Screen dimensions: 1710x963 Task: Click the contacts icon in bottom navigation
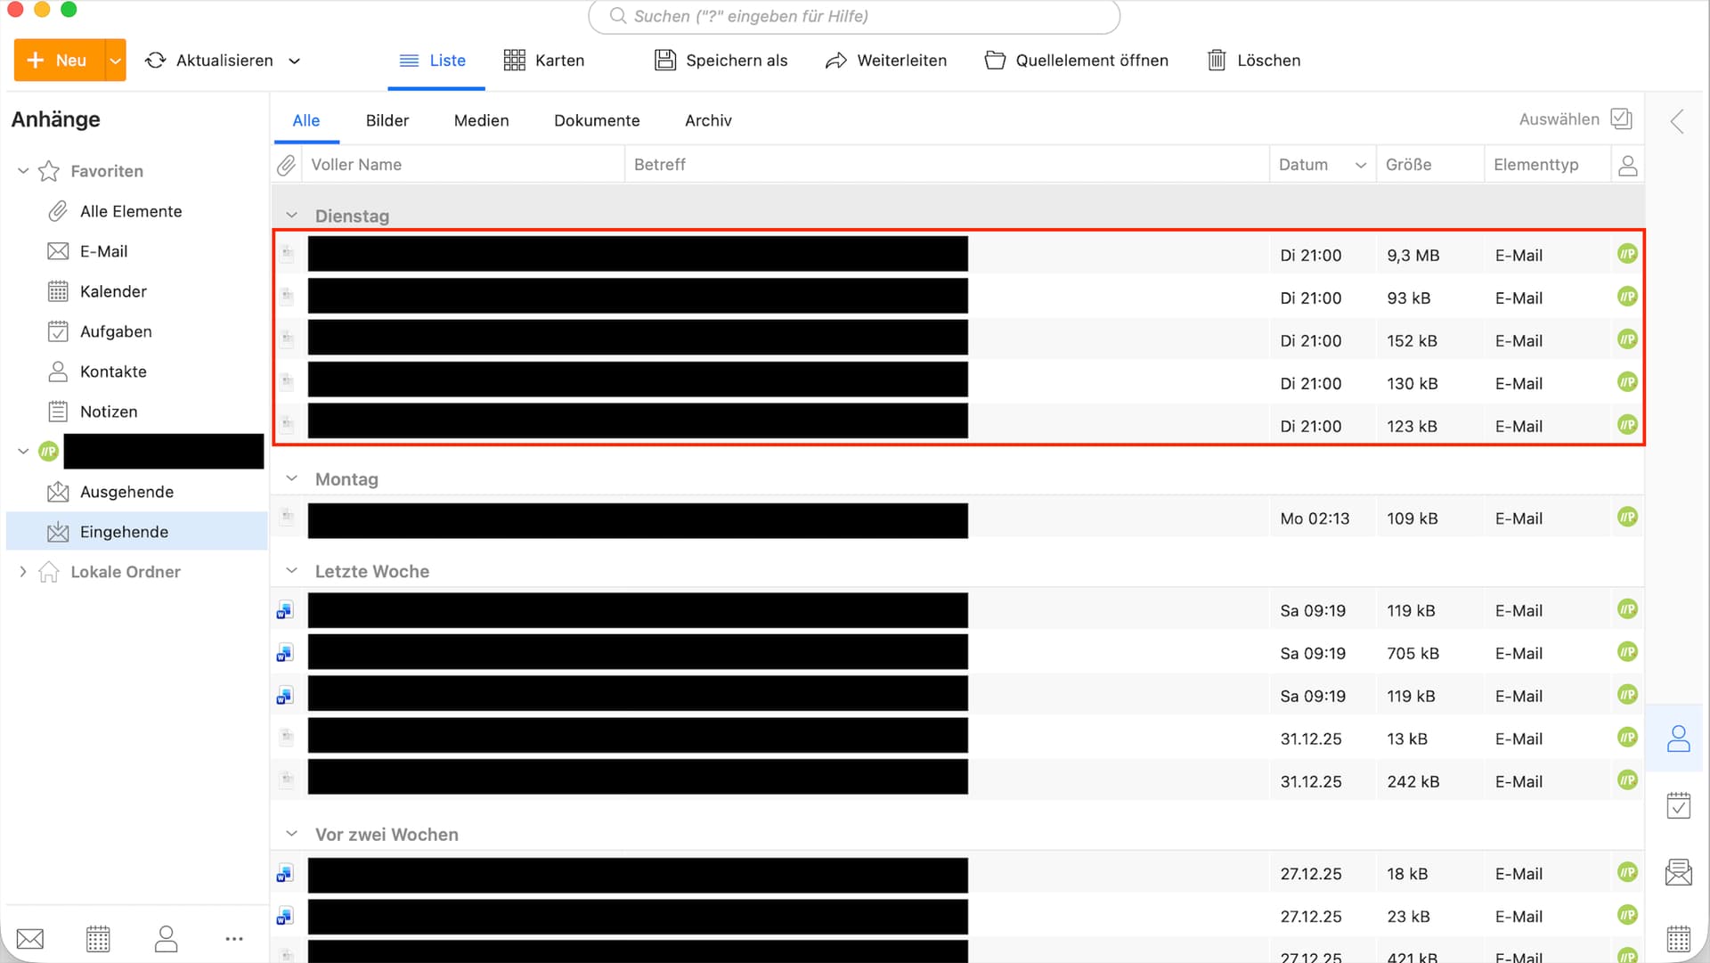[x=166, y=938]
